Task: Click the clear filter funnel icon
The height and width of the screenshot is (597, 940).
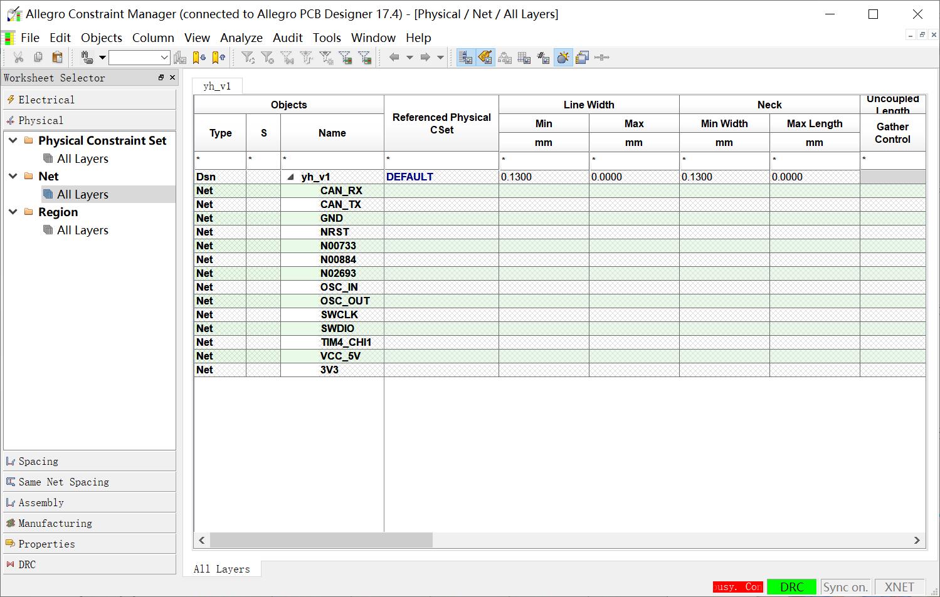Action: 268,58
